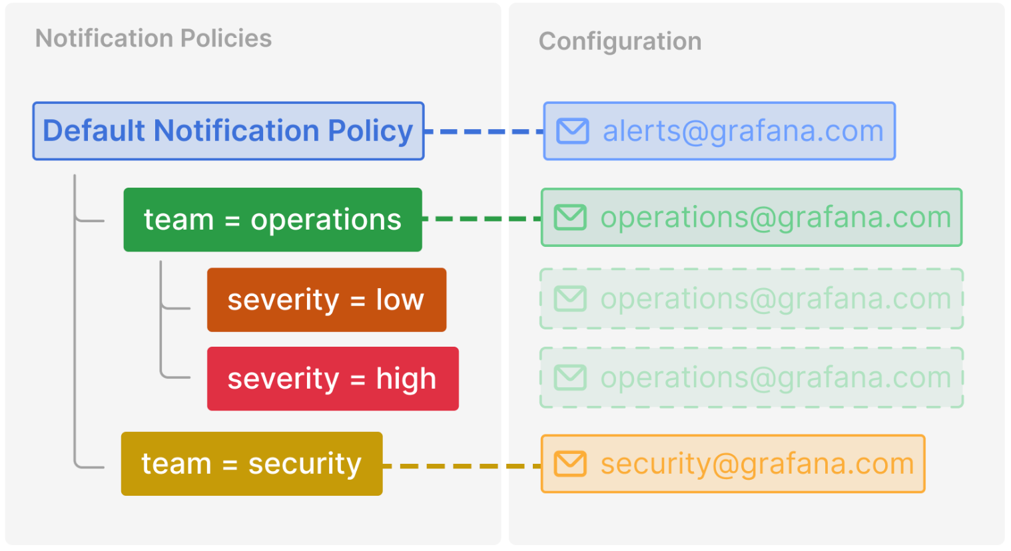Viewport: 1011px width, 551px height.
Task: Click the Notification Policies panel heading
Action: coord(153,39)
